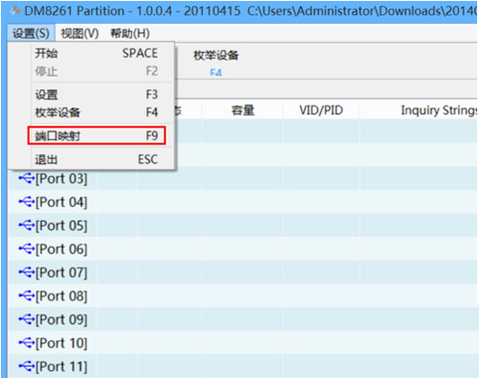Click the USB icon of Port 03
Viewport: 479px width, 378px height.
click(26, 178)
